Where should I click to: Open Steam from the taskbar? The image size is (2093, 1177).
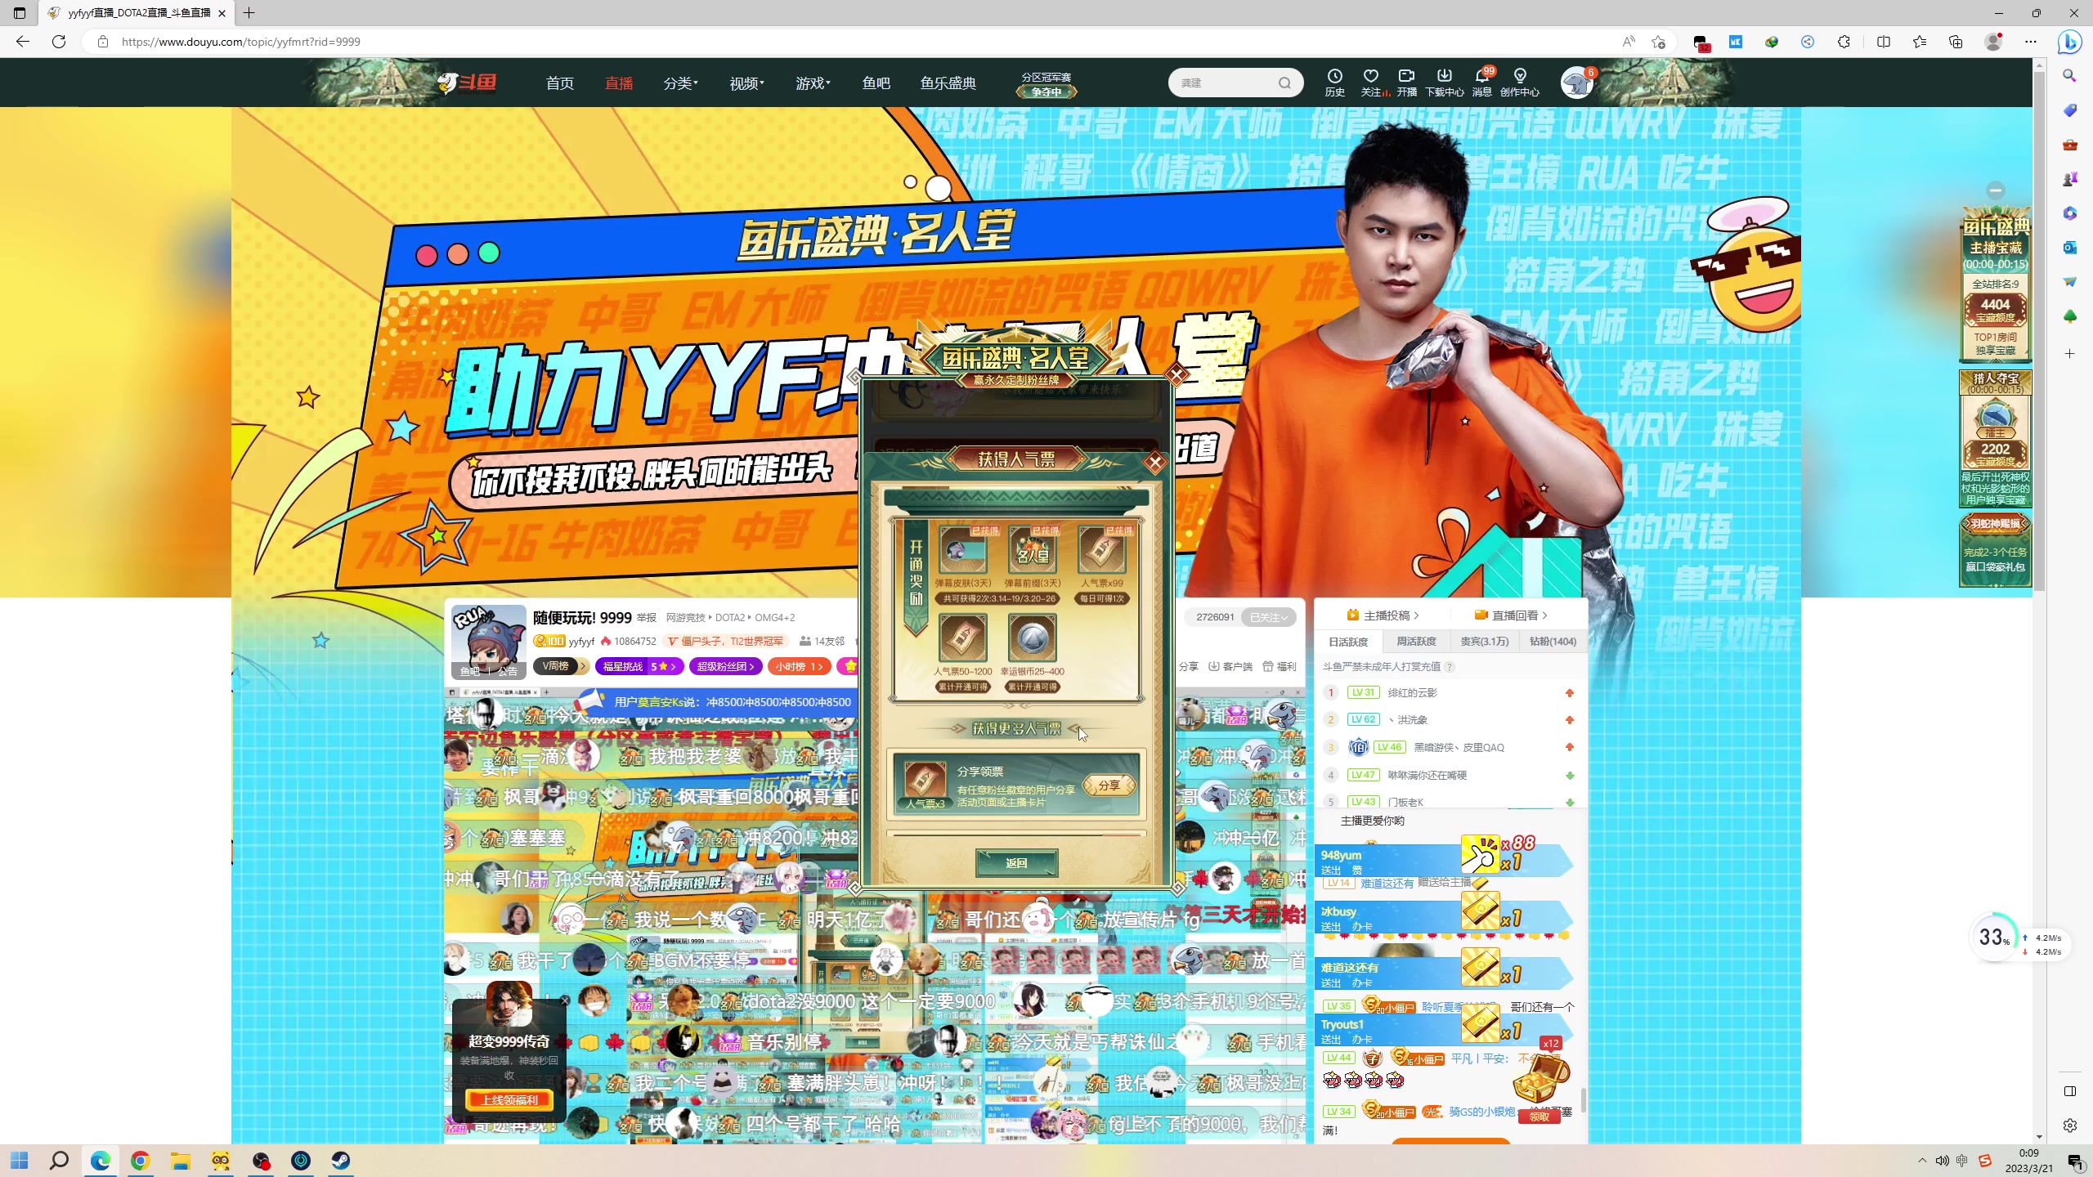340,1161
